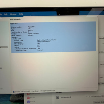Click the laptop icon in the path bar
Screen dimensions: 104x104
coord(14,92)
